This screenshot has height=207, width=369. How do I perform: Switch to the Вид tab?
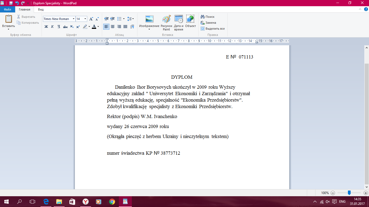41,9
